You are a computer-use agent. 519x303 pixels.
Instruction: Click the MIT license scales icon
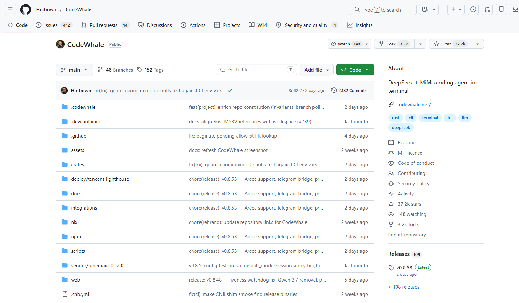pos(391,153)
